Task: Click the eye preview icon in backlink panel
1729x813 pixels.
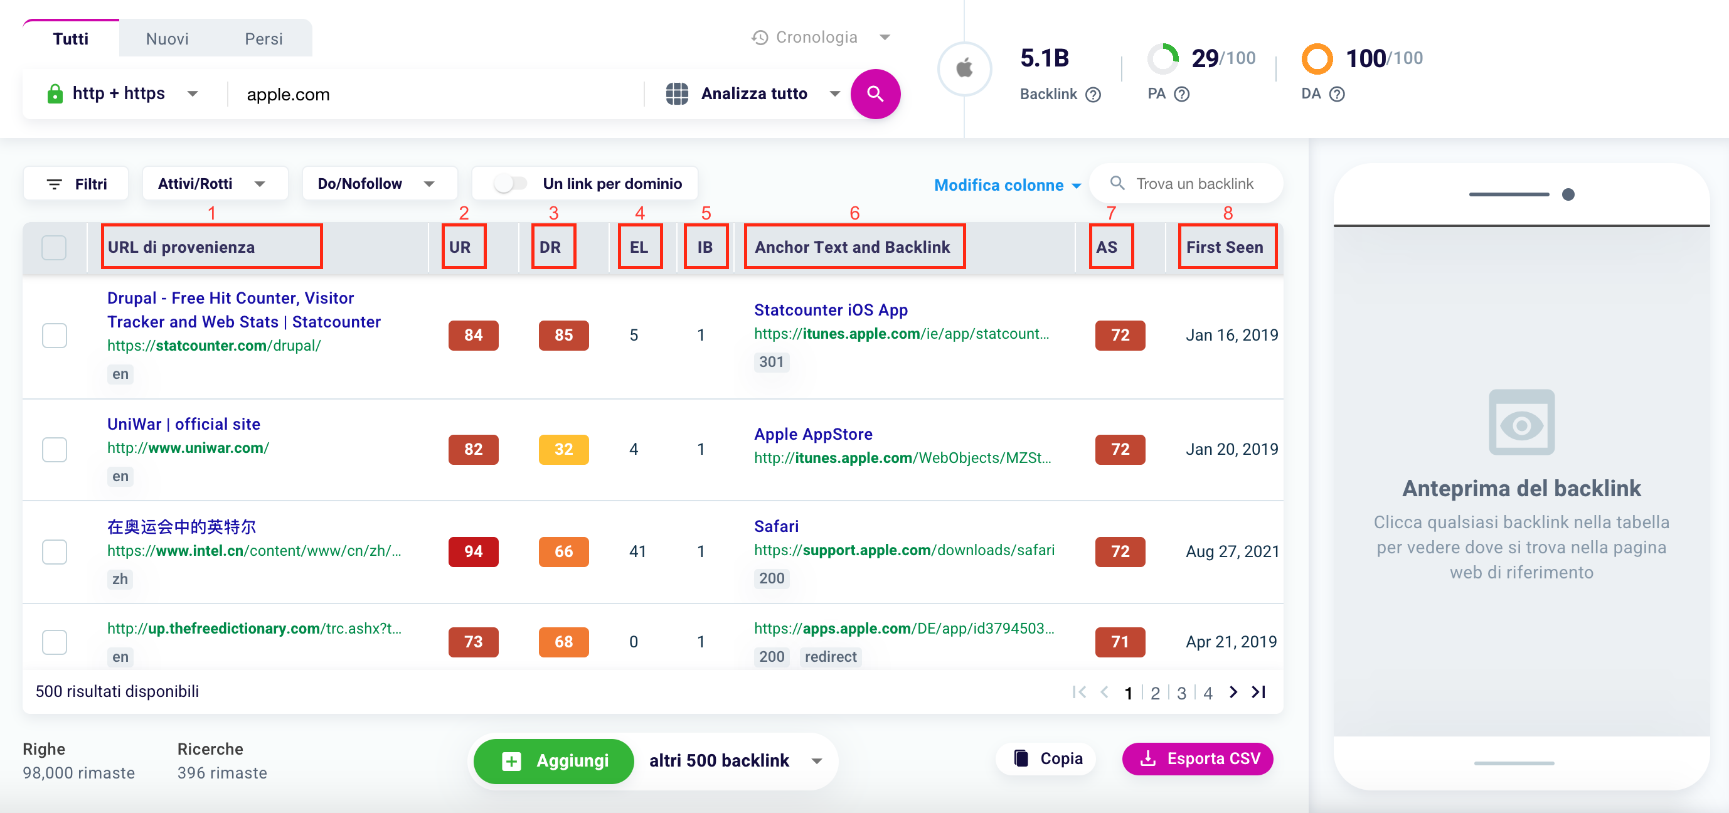Action: point(1521,423)
